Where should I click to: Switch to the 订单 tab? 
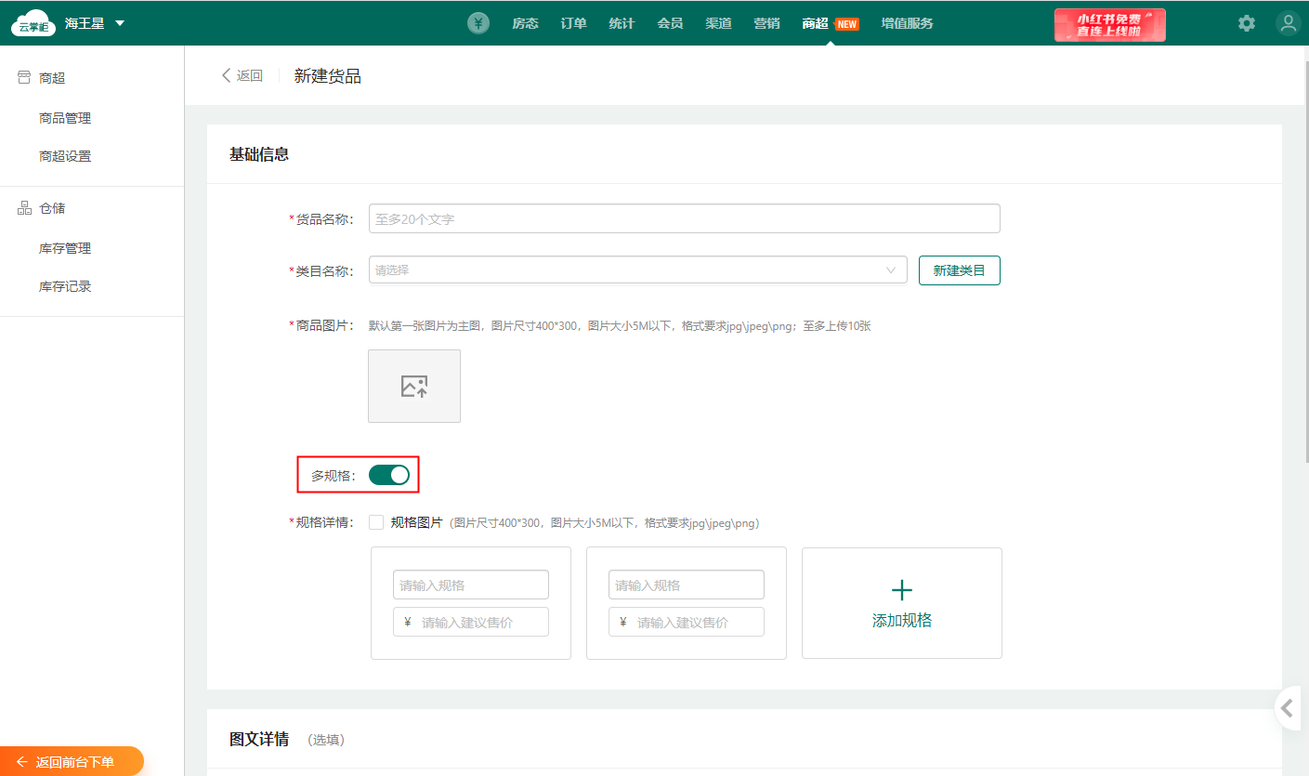pyautogui.click(x=573, y=23)
